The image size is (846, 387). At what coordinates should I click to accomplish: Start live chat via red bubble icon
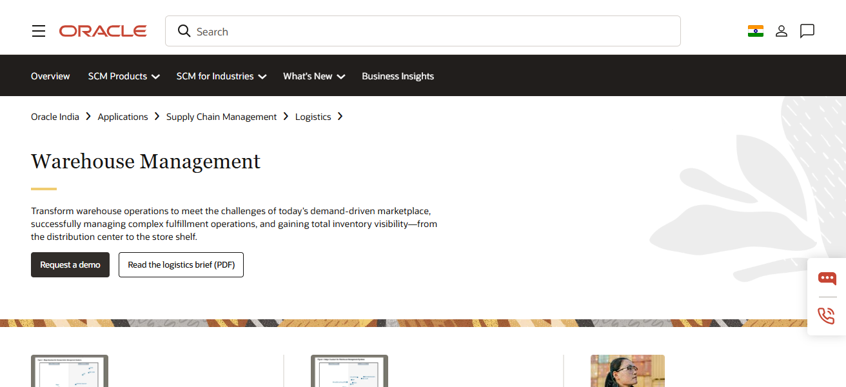pos(827,278)
